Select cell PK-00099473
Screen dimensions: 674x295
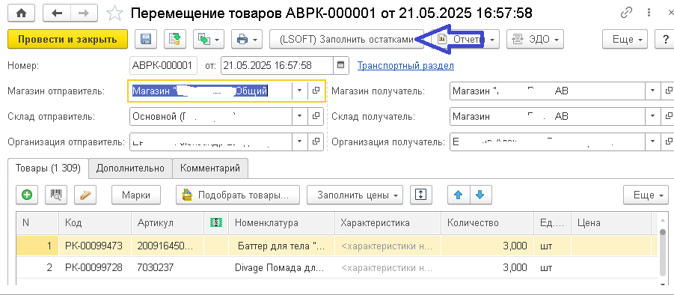click(95, 246)
